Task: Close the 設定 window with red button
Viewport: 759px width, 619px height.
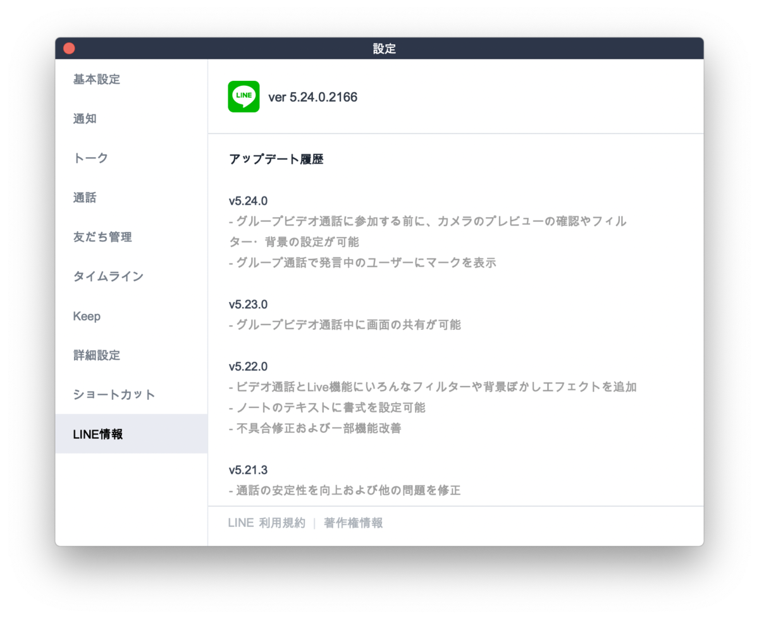Action: tap(69, 49)
